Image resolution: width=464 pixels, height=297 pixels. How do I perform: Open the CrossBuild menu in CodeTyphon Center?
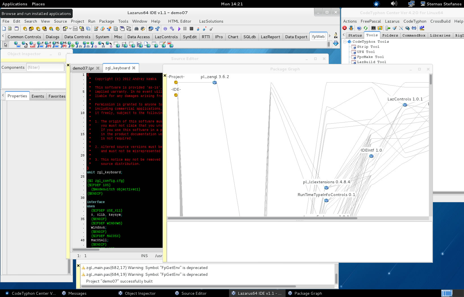tap(440, 21)
